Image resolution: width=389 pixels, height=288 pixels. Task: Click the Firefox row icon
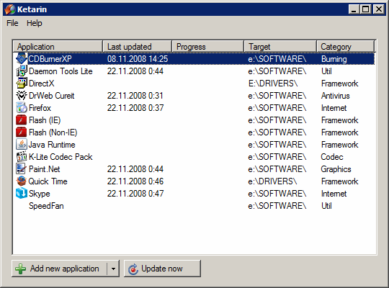click(x=22, y=108)
